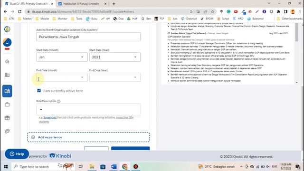Open the home icon in left sidebar

pos(7,61)
